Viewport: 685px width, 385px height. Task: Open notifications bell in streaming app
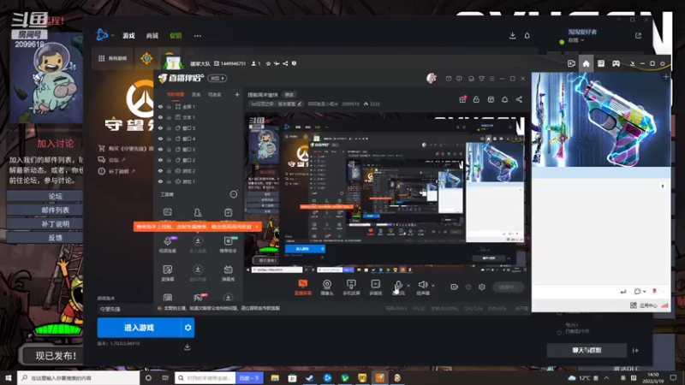click(504, 99)
